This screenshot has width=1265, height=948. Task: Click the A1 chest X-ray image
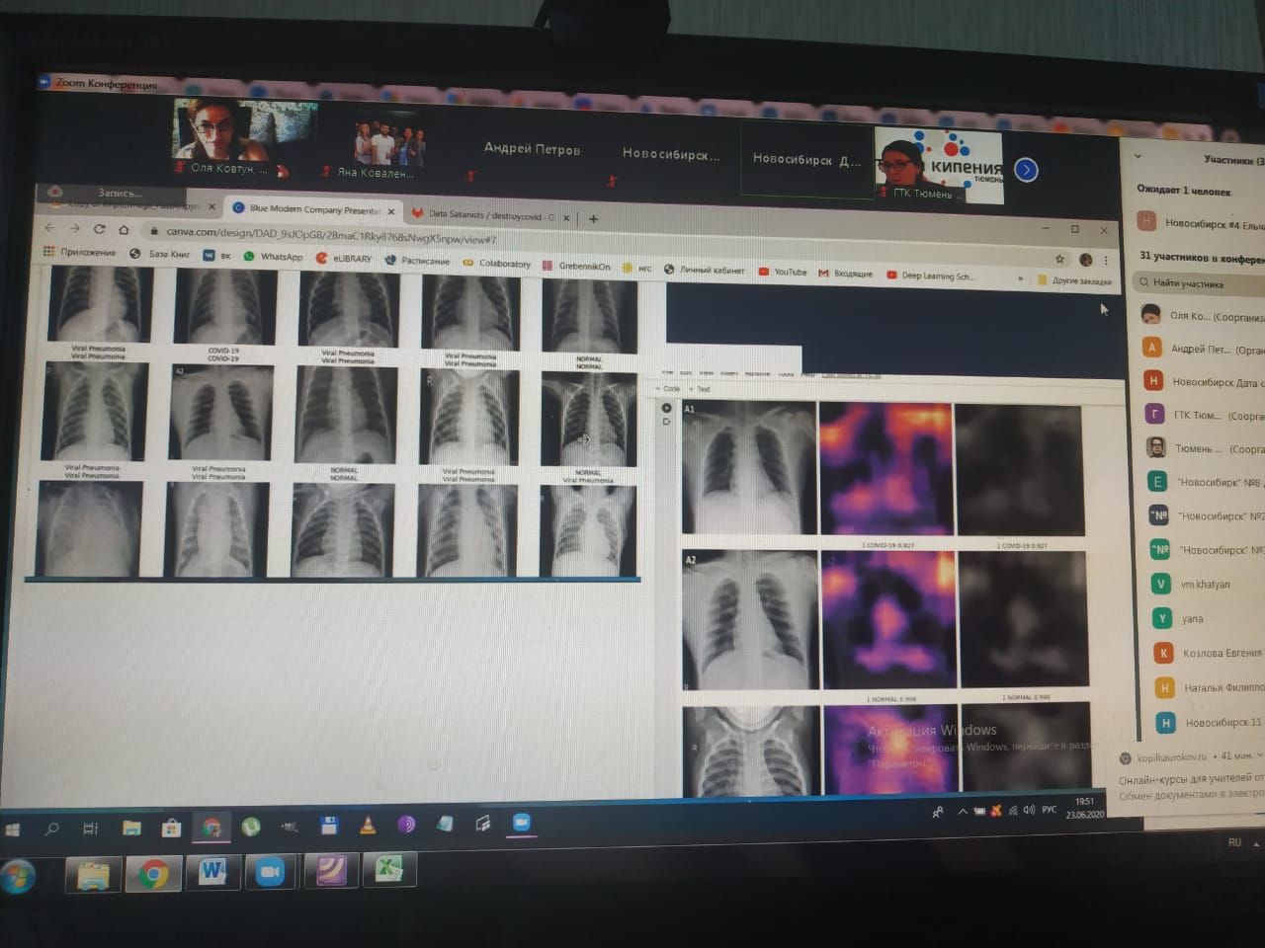click(x=750, y=468)
